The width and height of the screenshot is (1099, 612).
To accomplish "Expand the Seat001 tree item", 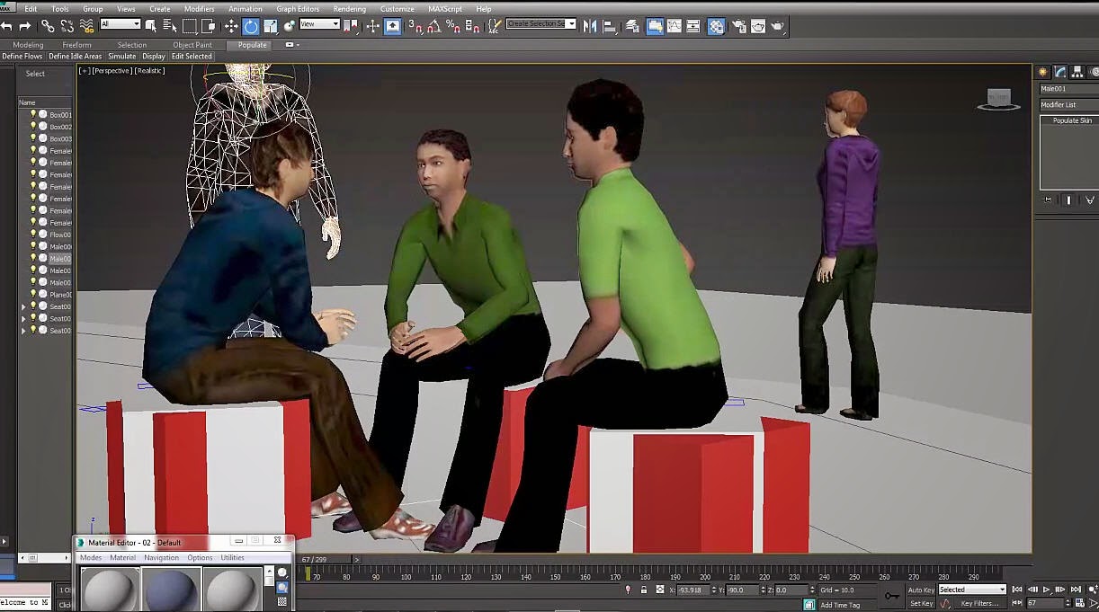I will (x=22, y=306).
